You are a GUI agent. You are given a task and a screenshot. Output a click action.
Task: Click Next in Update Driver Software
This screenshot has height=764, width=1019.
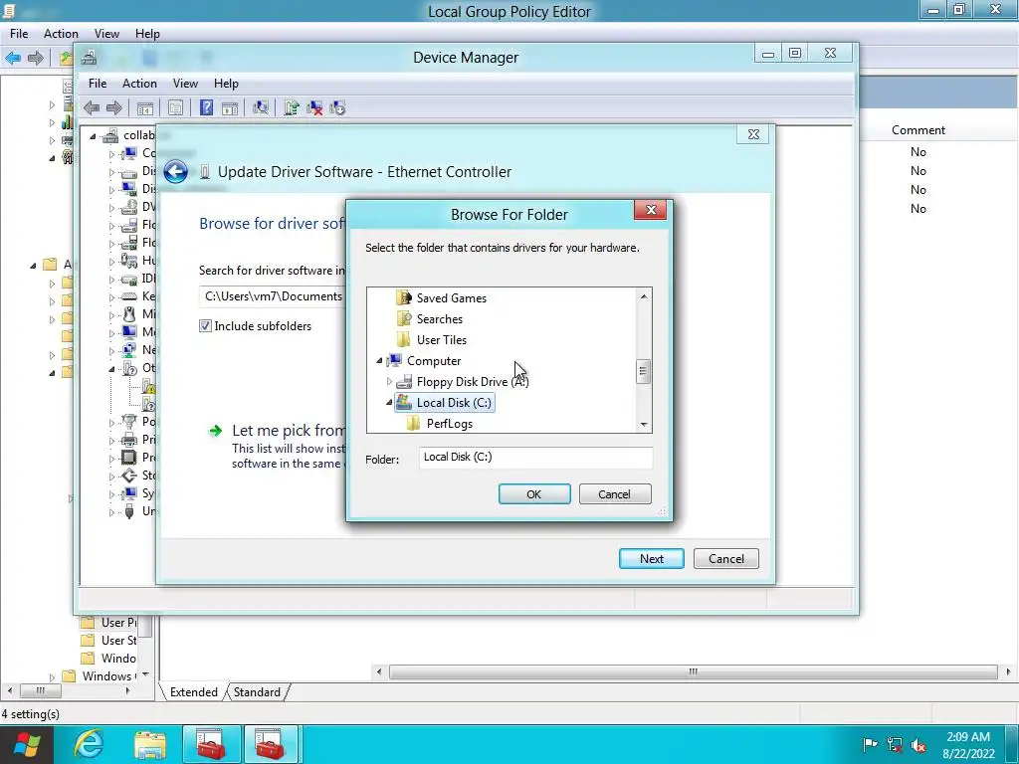click(x=651, y=559)
